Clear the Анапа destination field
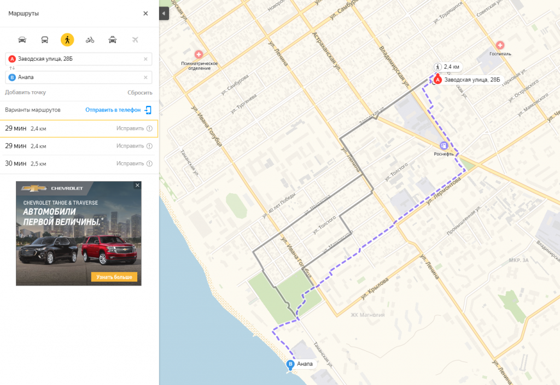The height and width of the screenshot is (385, 560). tap(145, 78)
